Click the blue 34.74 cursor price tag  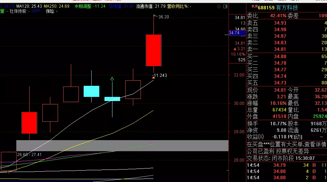(237, 33)
